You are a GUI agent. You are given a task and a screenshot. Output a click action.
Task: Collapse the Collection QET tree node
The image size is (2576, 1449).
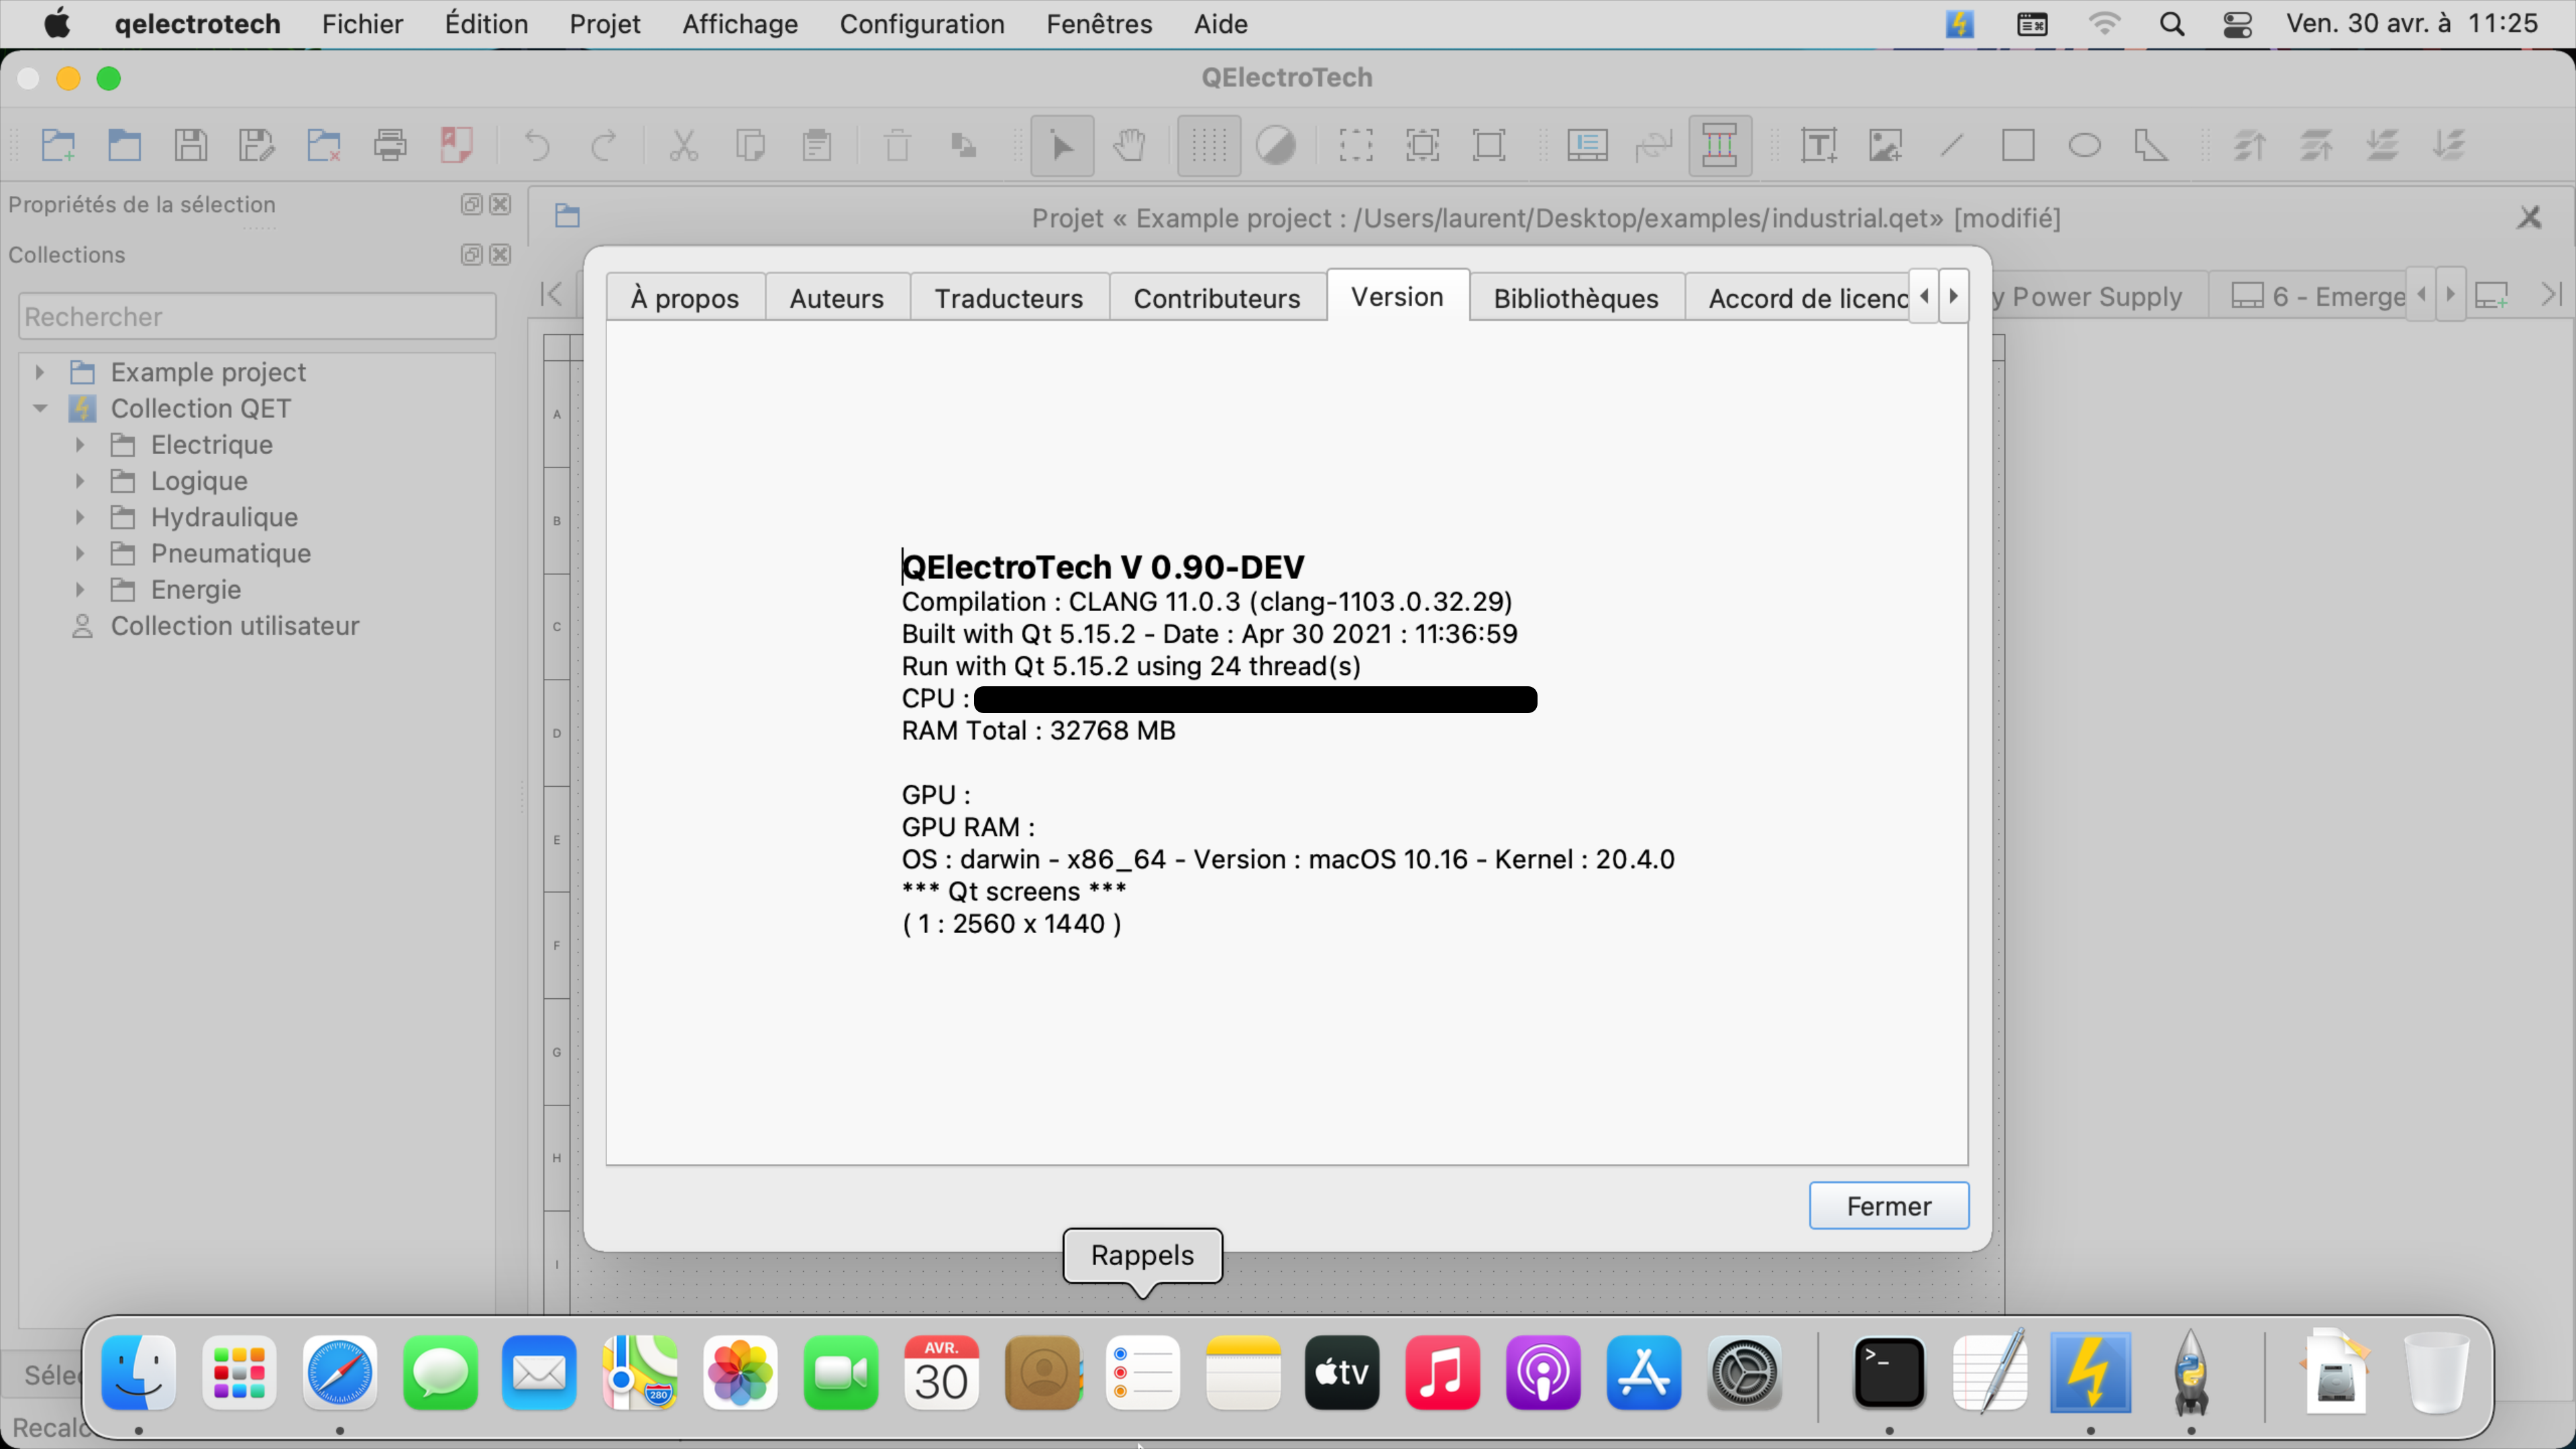40,408
